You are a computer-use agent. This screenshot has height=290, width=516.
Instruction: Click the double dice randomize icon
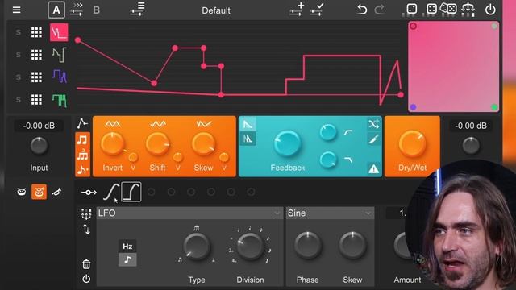[x=448, y=9]
